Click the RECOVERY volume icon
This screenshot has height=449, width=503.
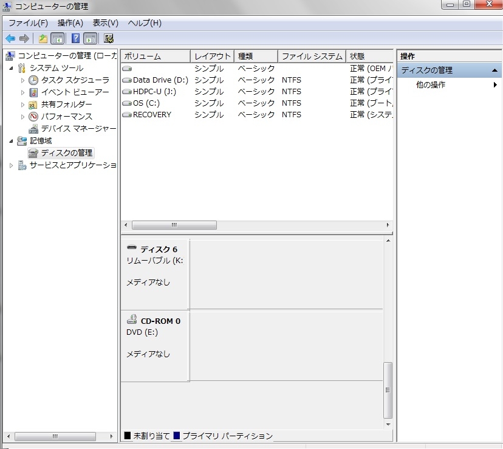pyautogui.click(x=127, y=115)
